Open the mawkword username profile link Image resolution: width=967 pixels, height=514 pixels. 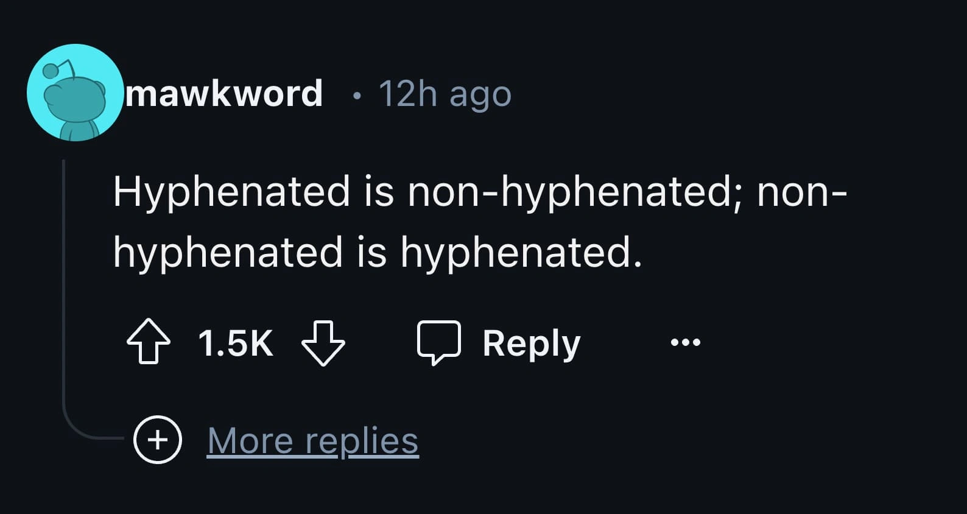[224, 94]
